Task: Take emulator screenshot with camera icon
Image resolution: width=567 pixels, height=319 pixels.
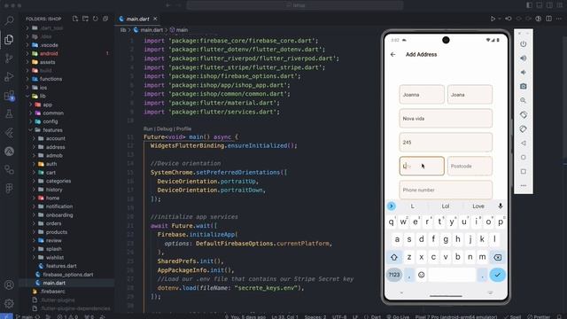Action: point(524,87)
